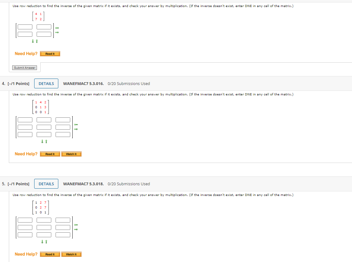Click the green up arrow under problem 4's matrix
Image resolution: width=352 pixels, height=262 pixels.
tap(45, 141)
